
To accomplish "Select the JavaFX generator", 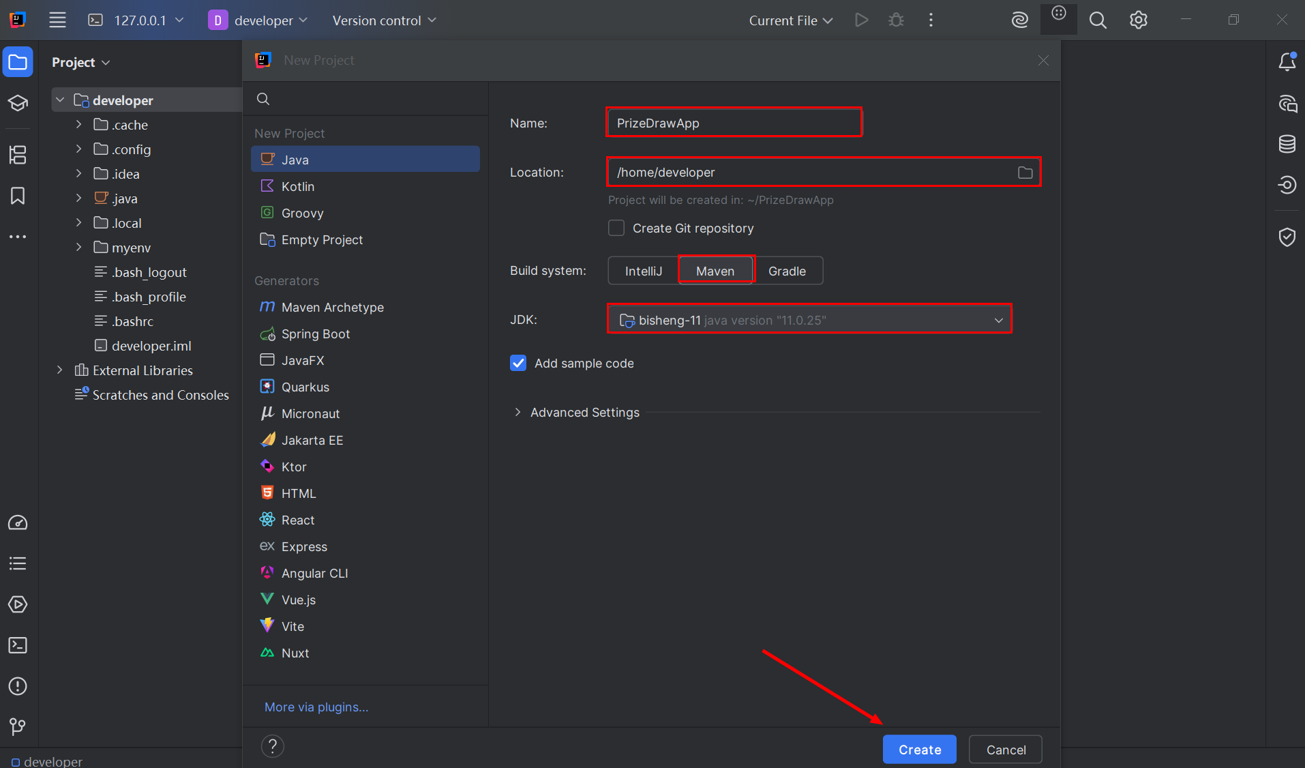I will tap(365, 360).
